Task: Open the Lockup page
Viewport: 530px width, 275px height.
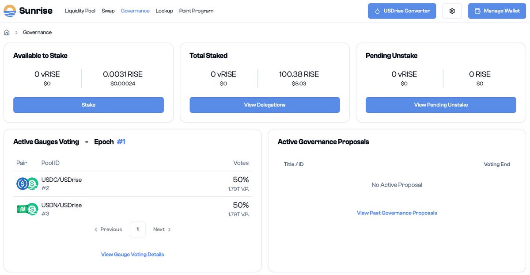Action: 164,11
